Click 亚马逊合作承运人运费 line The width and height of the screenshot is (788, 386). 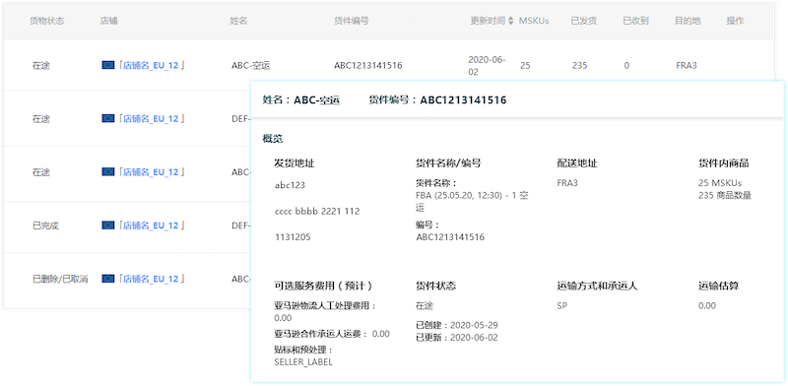click(x=332, y=334)
